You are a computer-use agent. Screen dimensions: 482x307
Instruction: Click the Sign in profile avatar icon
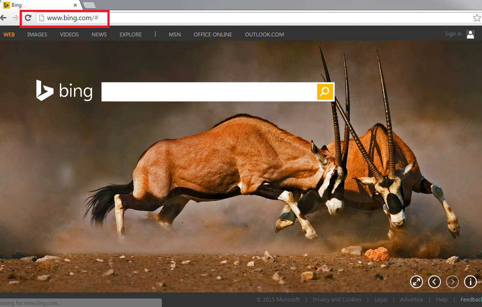click(x=470, y=34)
